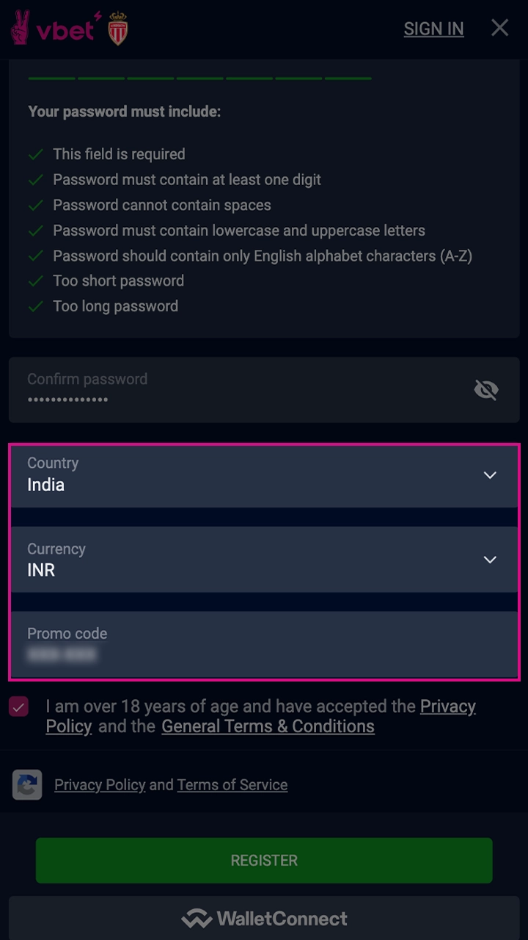The width and height of the screenshot is (528, 940).
Task: Click the checkmark beside "This field is required"
Action: [x=35, y=155]
